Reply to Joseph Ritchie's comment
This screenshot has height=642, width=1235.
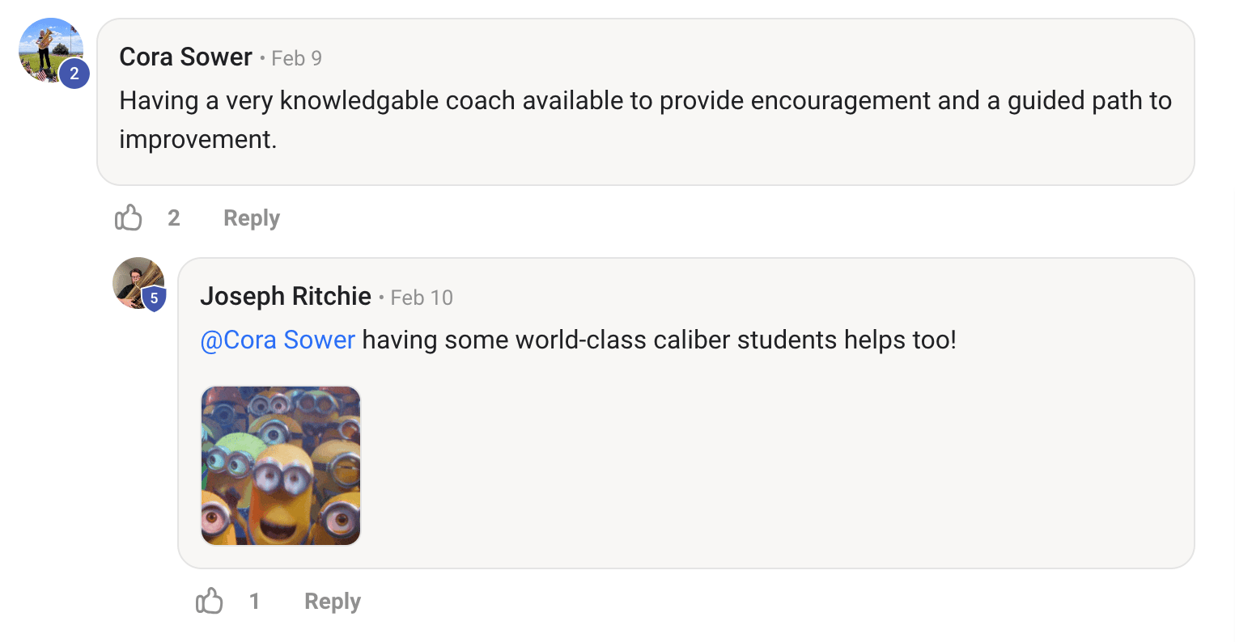point(332,602)
